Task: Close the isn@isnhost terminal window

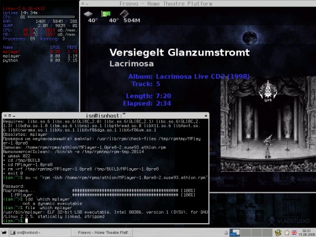Action: (6, 116)
